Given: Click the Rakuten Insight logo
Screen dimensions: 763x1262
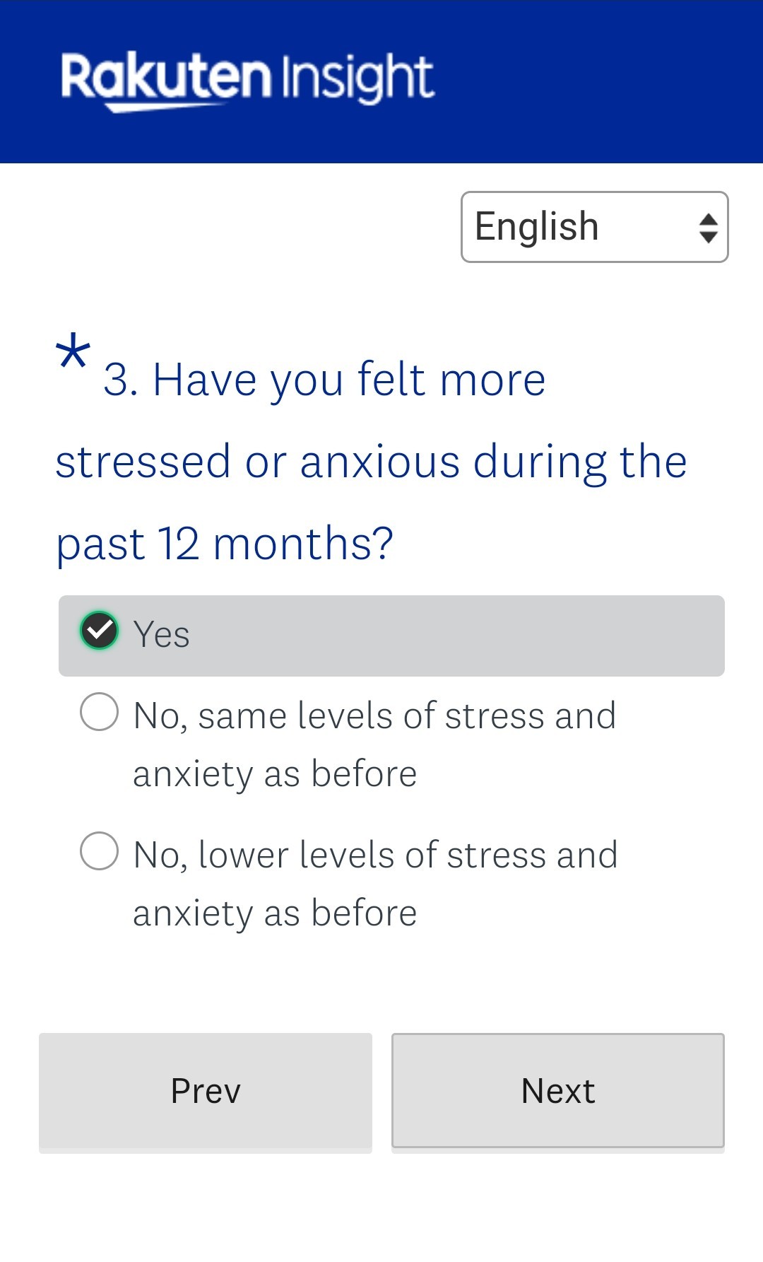Looking at the screenshot, I should click(247, 81).
